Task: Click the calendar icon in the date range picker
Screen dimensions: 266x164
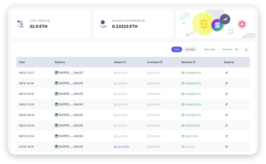Action: click(x=236, y=49)
